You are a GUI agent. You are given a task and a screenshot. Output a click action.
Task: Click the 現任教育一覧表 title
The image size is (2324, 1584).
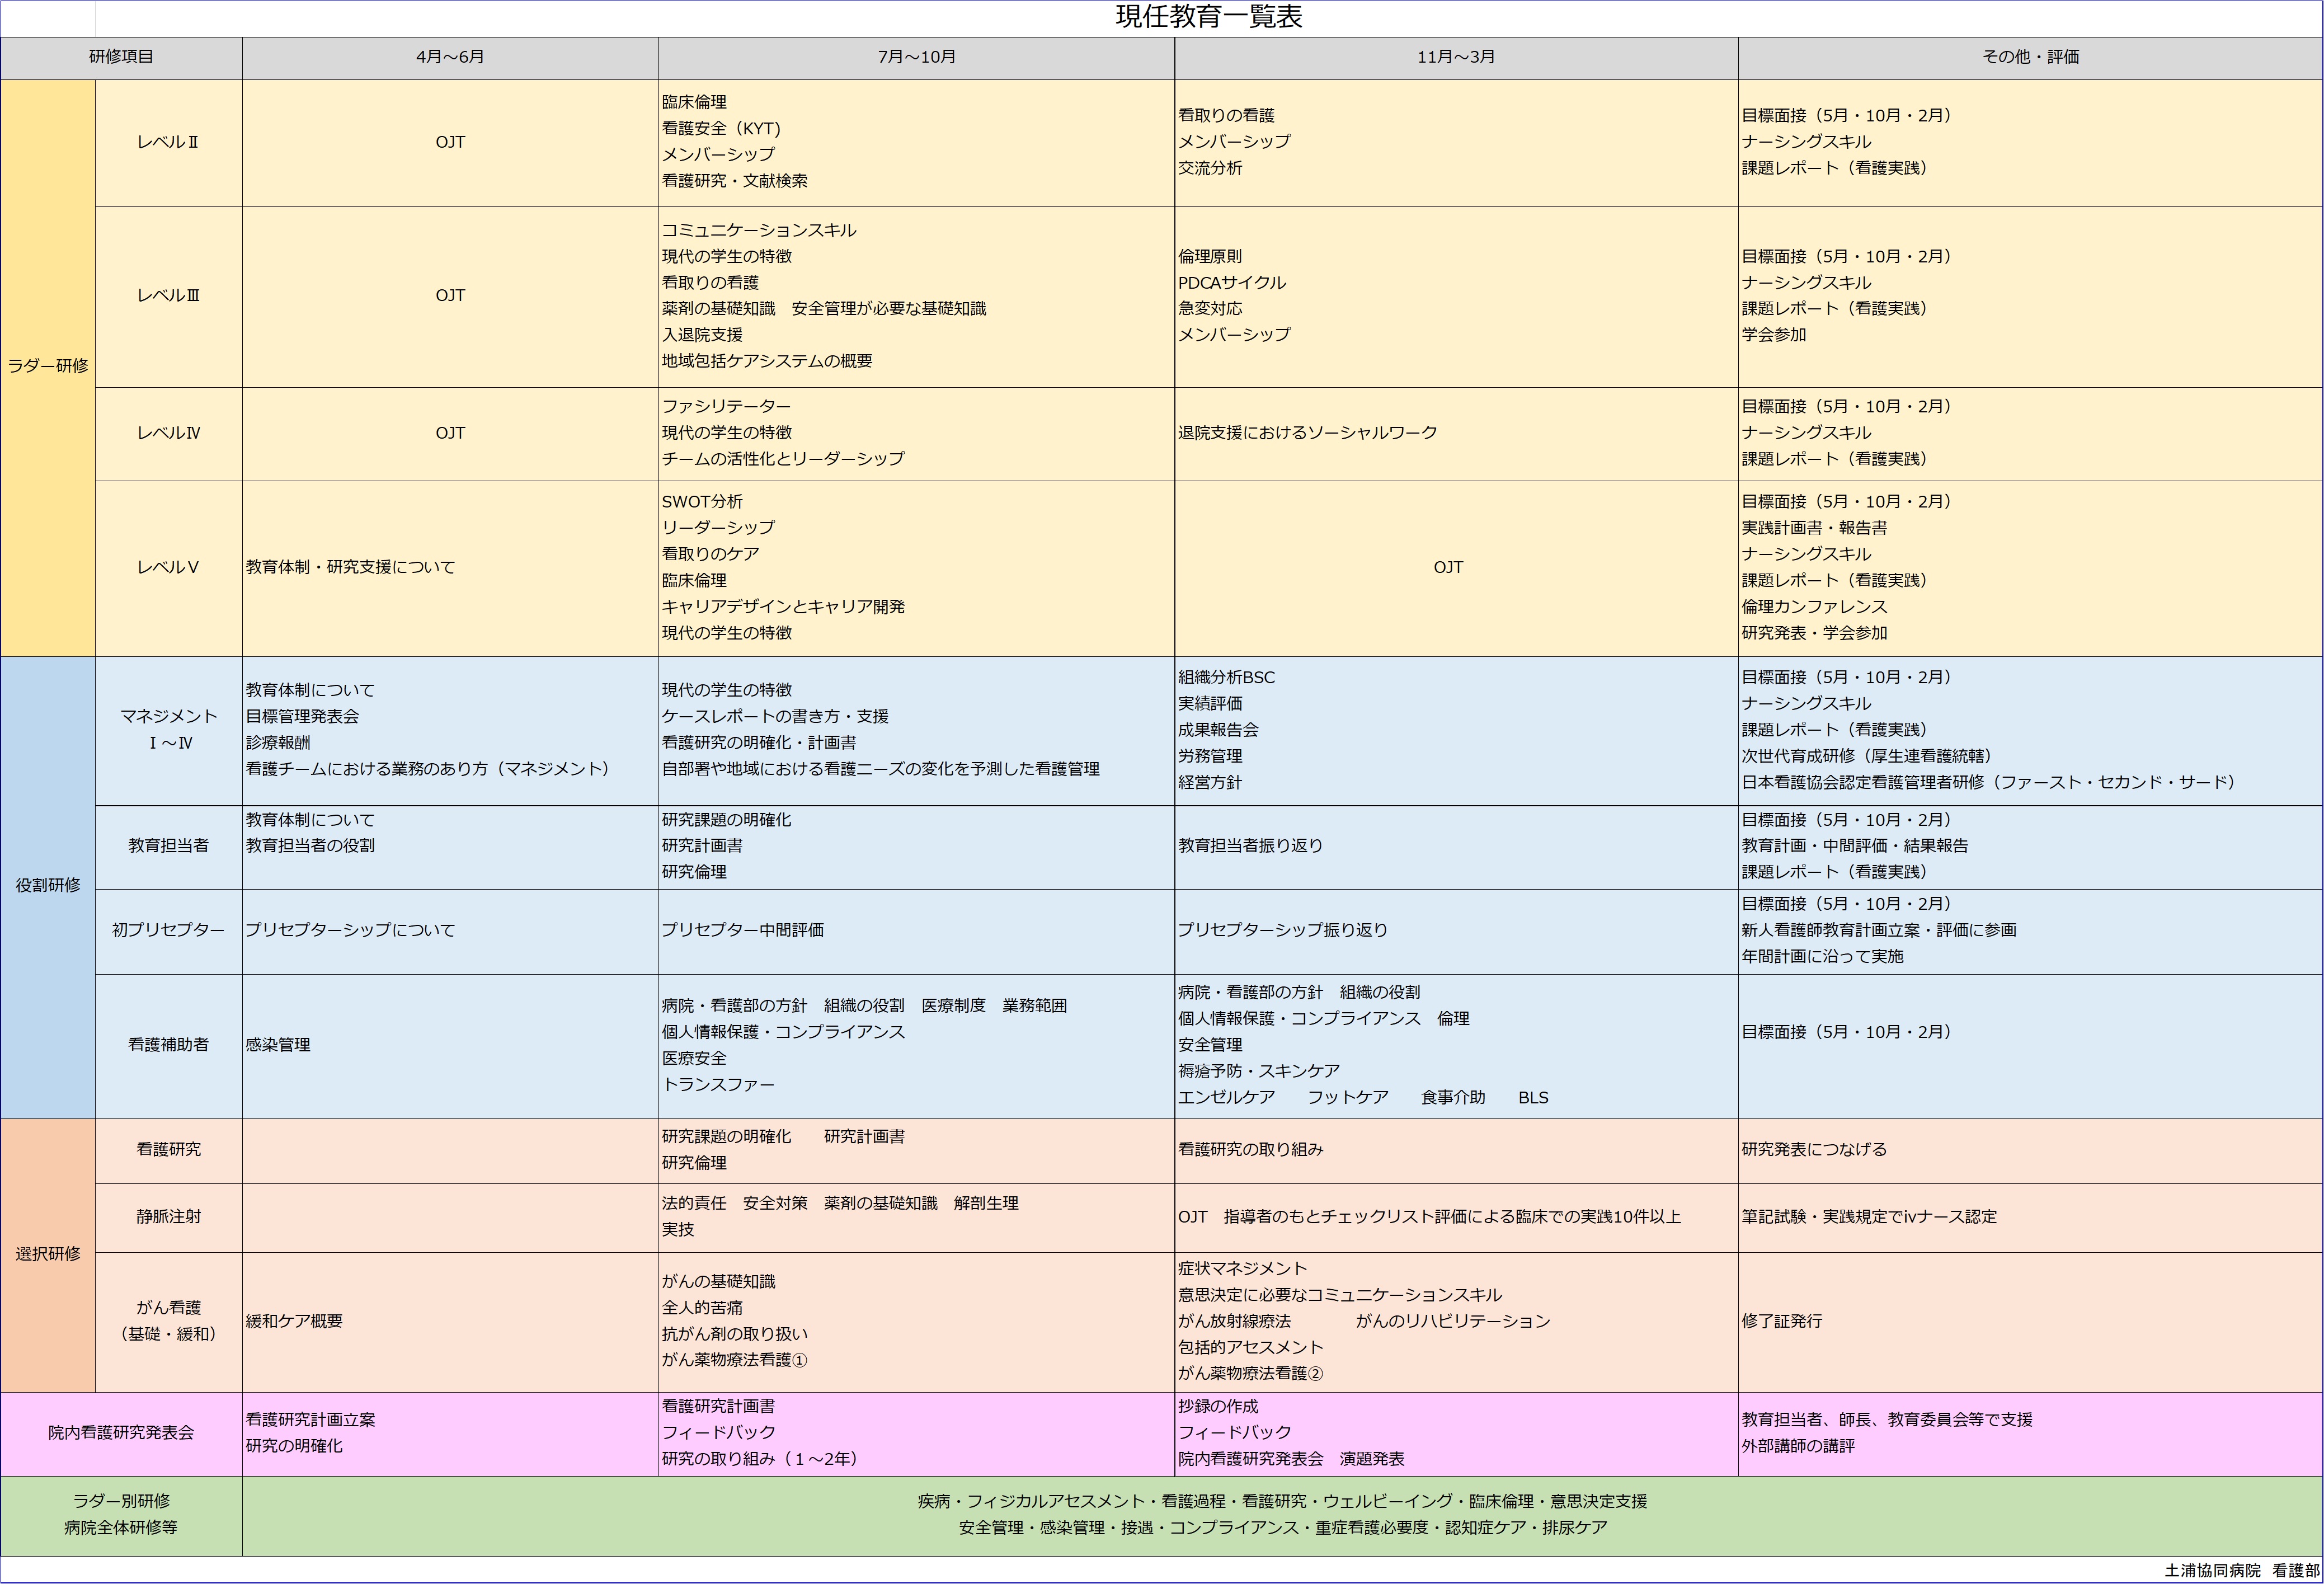[x=1210, y=17]
